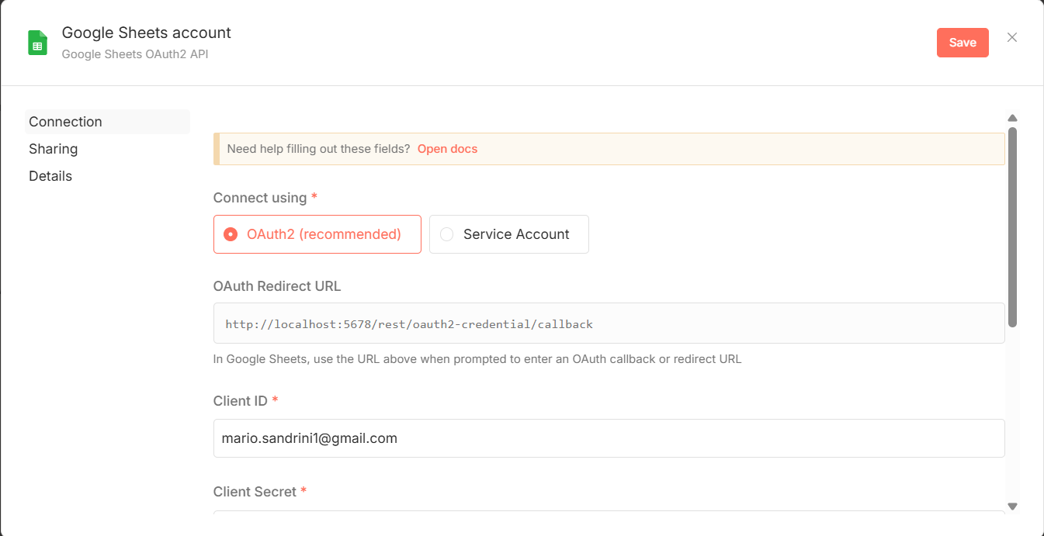This screenshot has width=1044, height=536.
Task: Open the Connection section
Action: tap(66, 122)
